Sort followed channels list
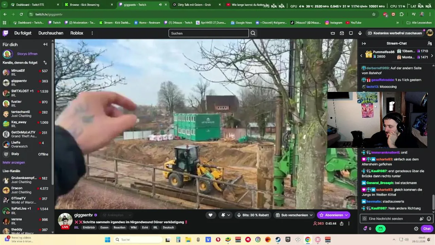435x245 pixels. point(45,63)
